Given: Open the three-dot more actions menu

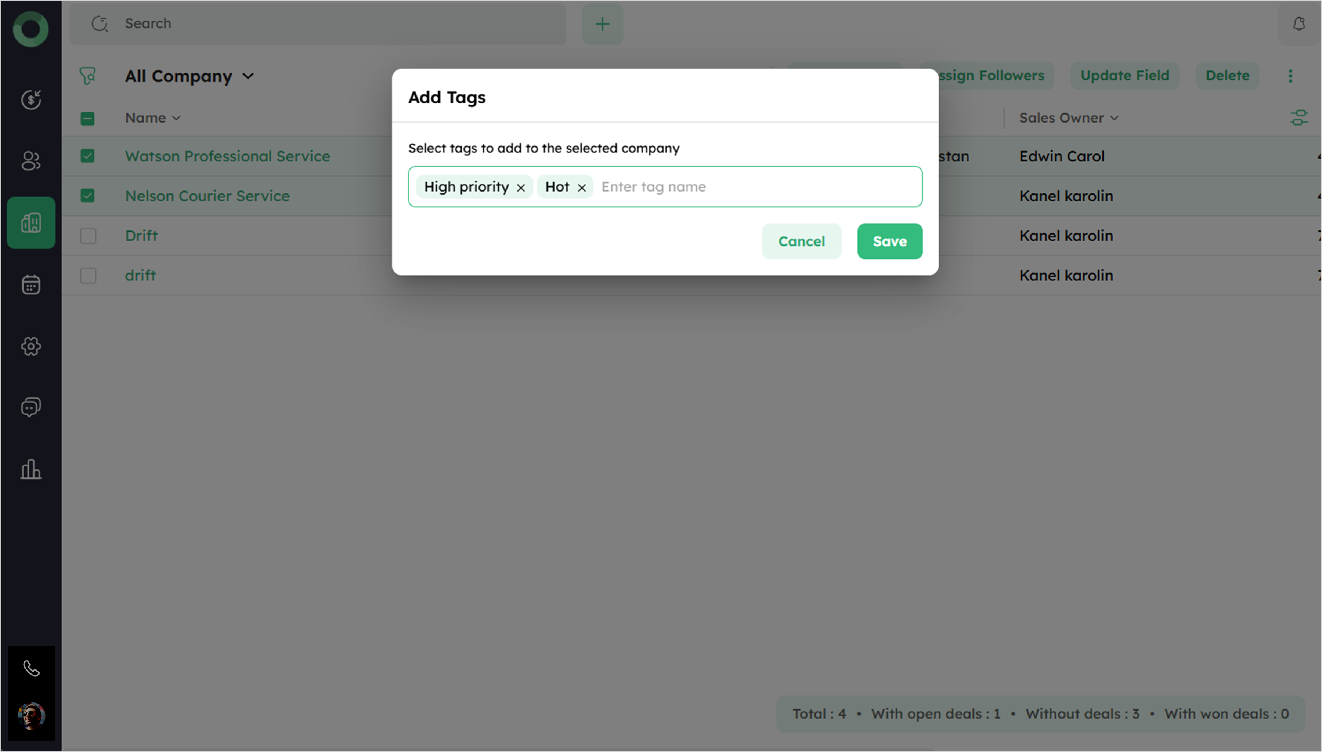Looking at the screenshot, I should pyautogui.click(x=1290, y=76).
